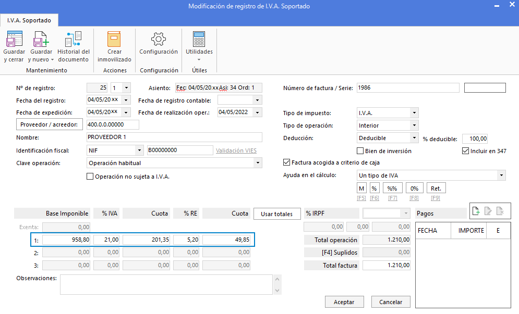Open Ayuda en el cálculo dropdown
This screenshot has height=314, width=519.
pyautogui.click(x=501, y=175)
